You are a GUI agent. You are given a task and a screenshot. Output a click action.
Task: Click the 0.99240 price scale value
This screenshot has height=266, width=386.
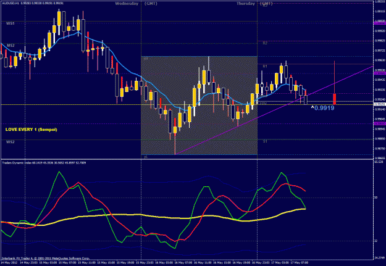tap(380, 99)
